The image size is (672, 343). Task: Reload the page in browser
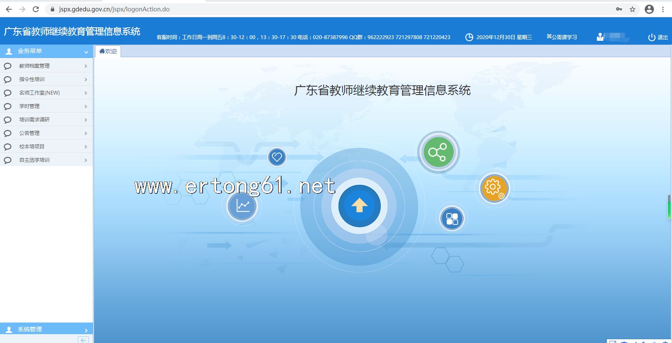pos(36,9)
